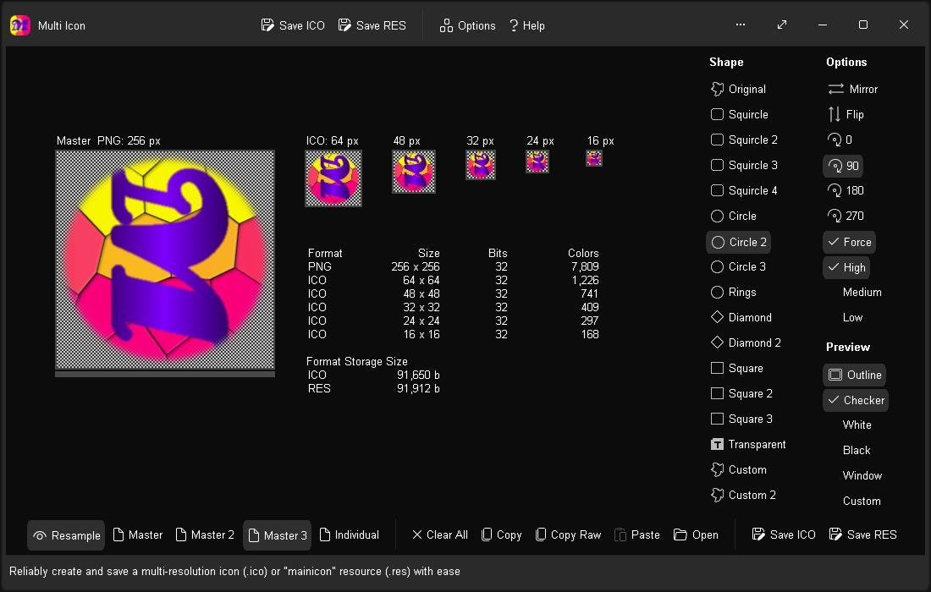931x592 pixels.
Task: Choose the Squircle shape
Action: (739, 114)
